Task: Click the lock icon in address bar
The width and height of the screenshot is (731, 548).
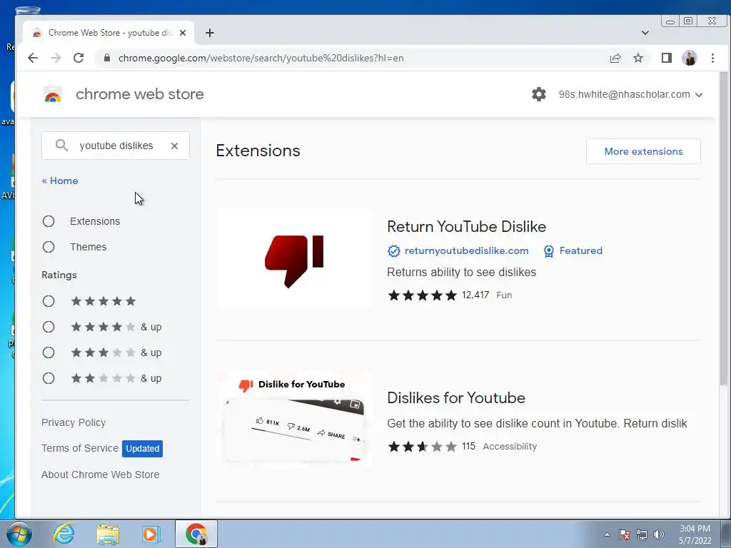Action: coord(107,58)
